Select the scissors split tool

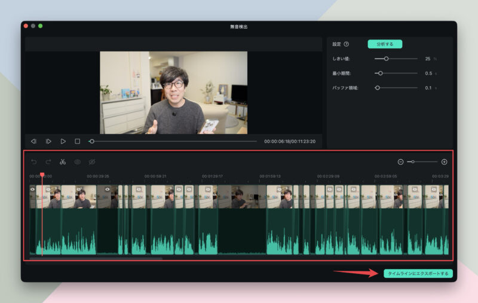click(x=63, y=162)
